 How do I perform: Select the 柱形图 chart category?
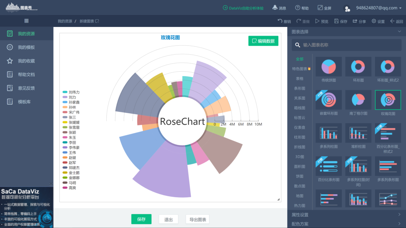(300, 137)
